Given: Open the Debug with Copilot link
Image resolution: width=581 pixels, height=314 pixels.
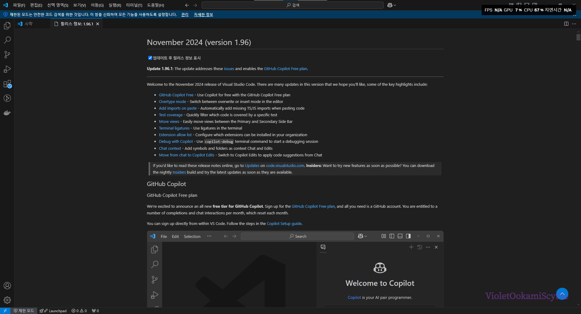Looking at the screenshot, I should tap(176, 142).
